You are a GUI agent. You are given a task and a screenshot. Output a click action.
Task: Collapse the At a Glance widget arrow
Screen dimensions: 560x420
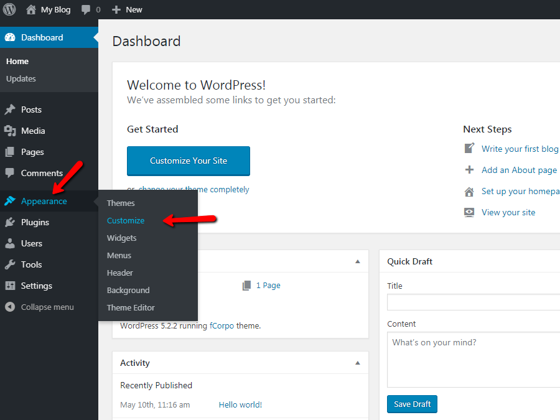click(358, 261)
